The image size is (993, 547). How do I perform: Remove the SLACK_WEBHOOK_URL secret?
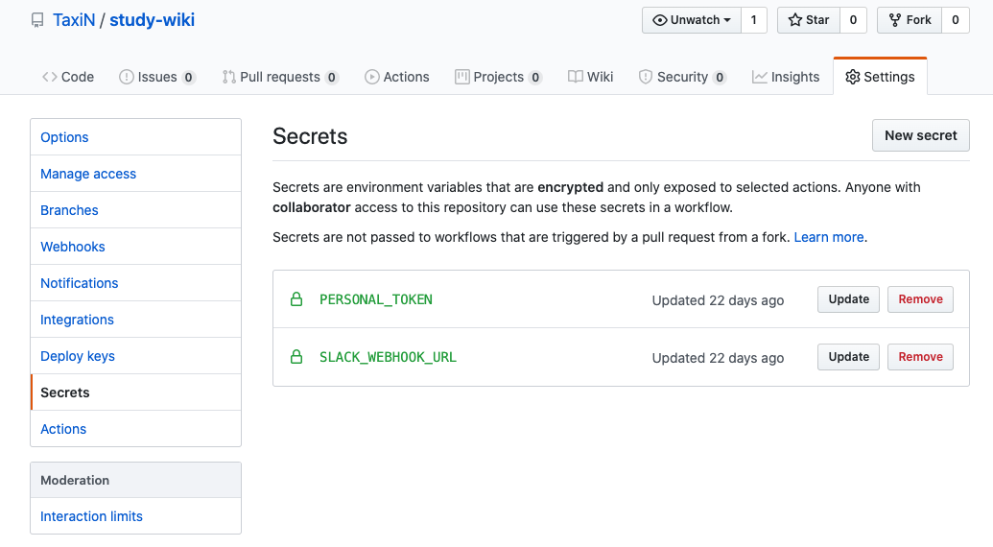click(920, 357)
